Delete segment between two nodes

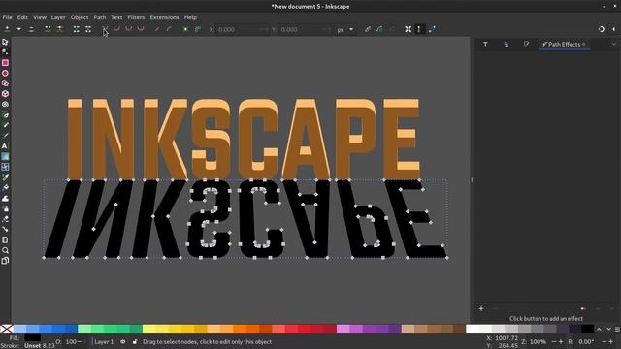[x=88, y=29]
